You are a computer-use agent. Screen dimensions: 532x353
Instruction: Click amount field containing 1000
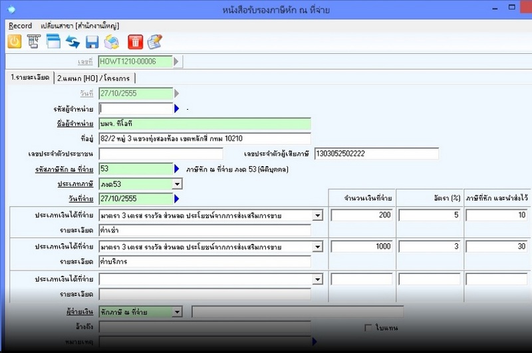click(362, 247)
